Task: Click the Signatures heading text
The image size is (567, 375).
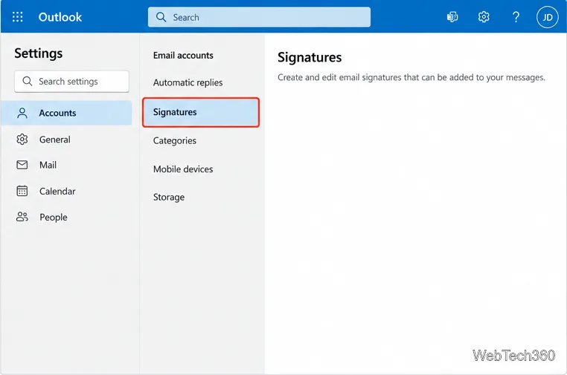Action: click(310, 58)
